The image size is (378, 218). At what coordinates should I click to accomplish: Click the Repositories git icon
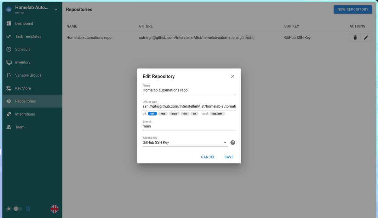pos(9,101)
